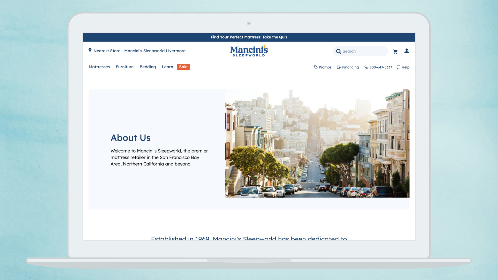Click the shopping cart icon
The image size is (498, 280).
[x=395, y=51]
